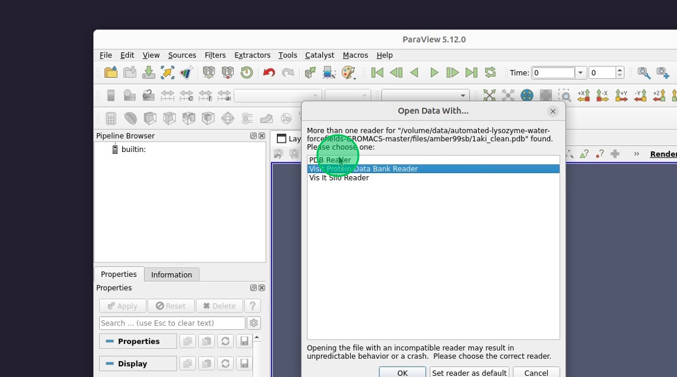This screenshot has width=677, height=377.
Task: Step to the next animation frame
Action: coord(452,72)
